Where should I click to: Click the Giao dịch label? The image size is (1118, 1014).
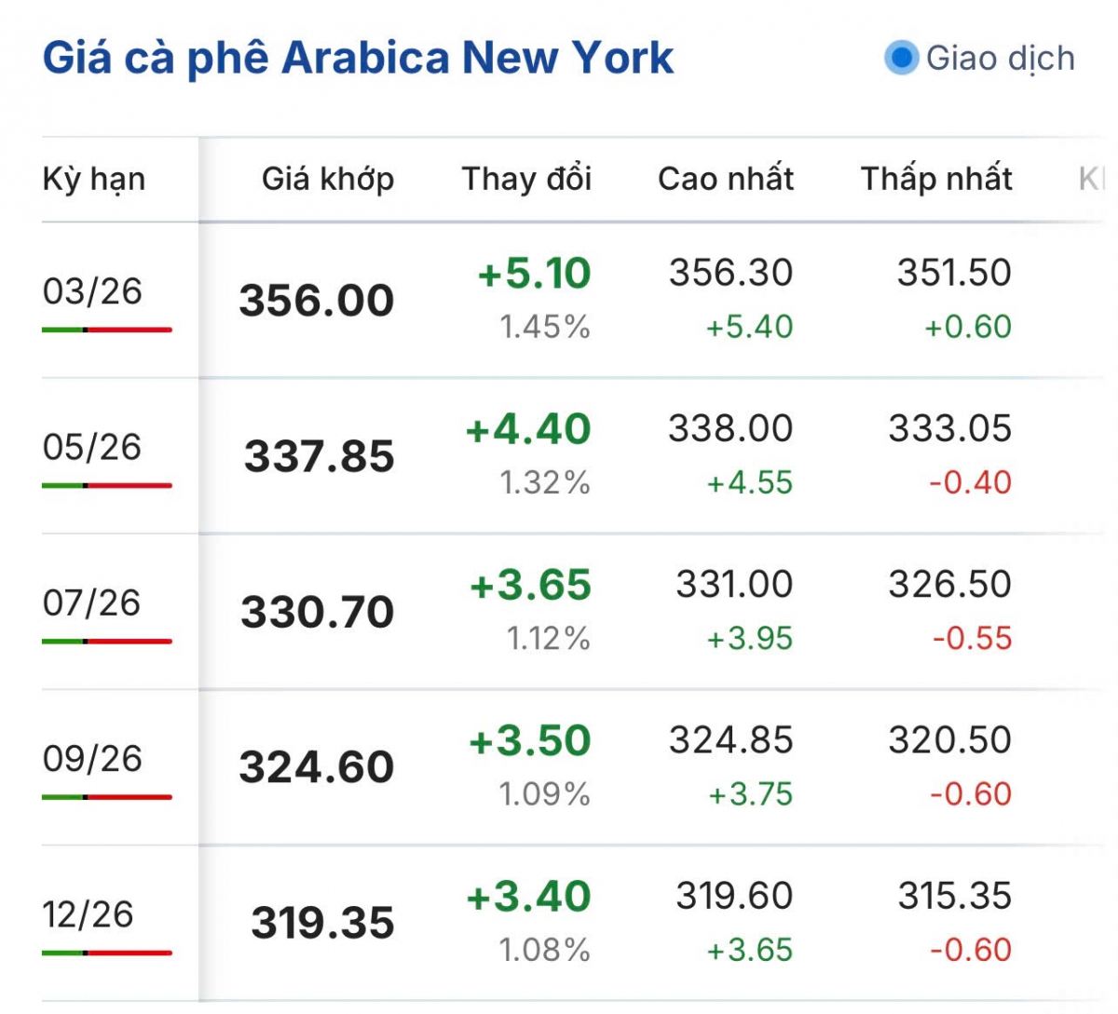(x=1000, y=58)
